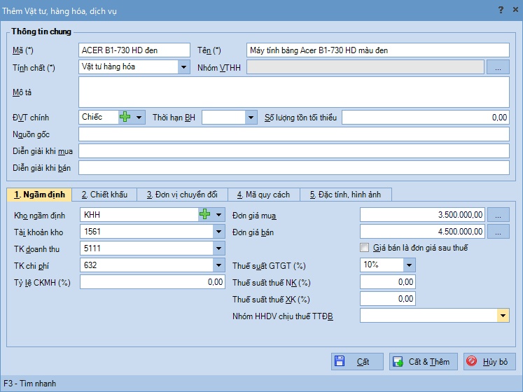523x392 pixels.
Task: Click the Đơn giá bán value field
Action: [423, 232]
